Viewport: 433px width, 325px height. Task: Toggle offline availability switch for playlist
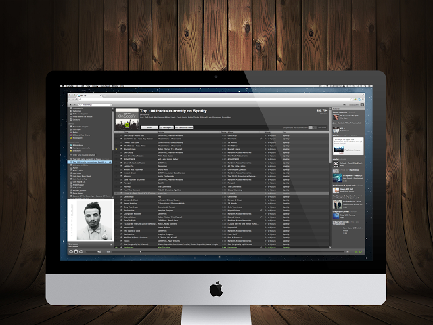pos(312,127)
